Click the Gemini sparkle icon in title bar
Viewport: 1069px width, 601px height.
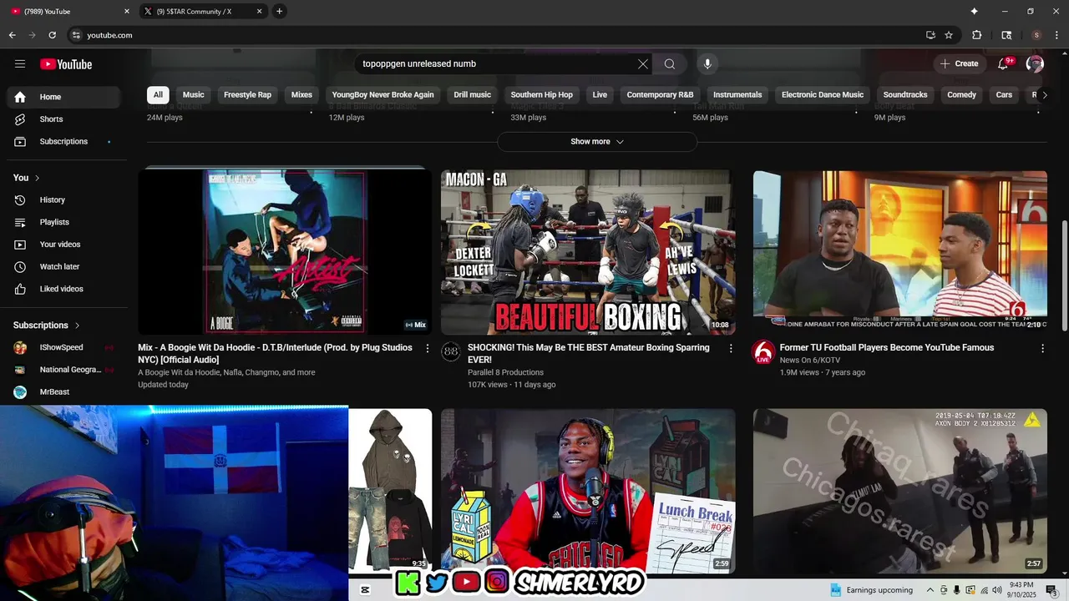click(x=974, y=12)
